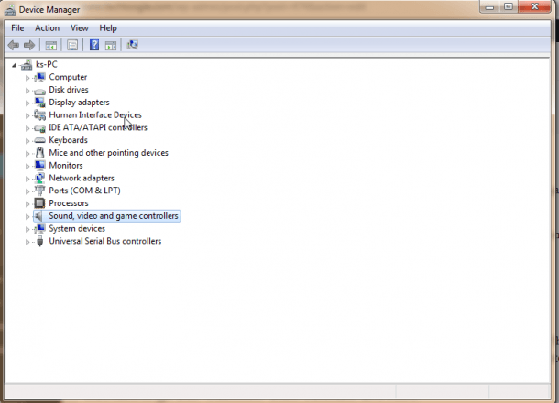Click the Show/Hide Action Pane toolbar icon
The height and width of the screenshot is (403, 559).
click(111, 45)
